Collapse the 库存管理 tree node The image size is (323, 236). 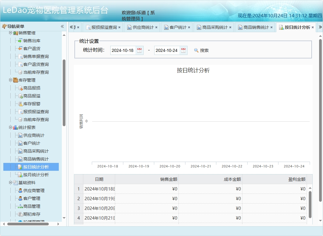click(10, 80)
